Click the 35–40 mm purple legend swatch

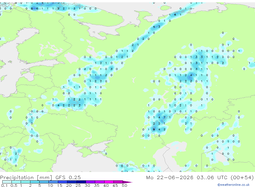(x=99, y=182)
